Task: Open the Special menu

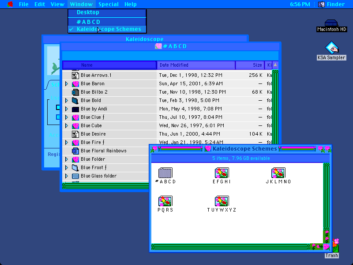Action: coord(109,4)
